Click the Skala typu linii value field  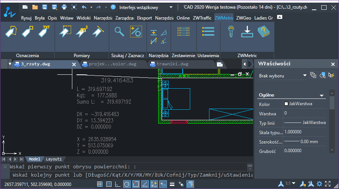pyautogui.click(x=304, y=132)
